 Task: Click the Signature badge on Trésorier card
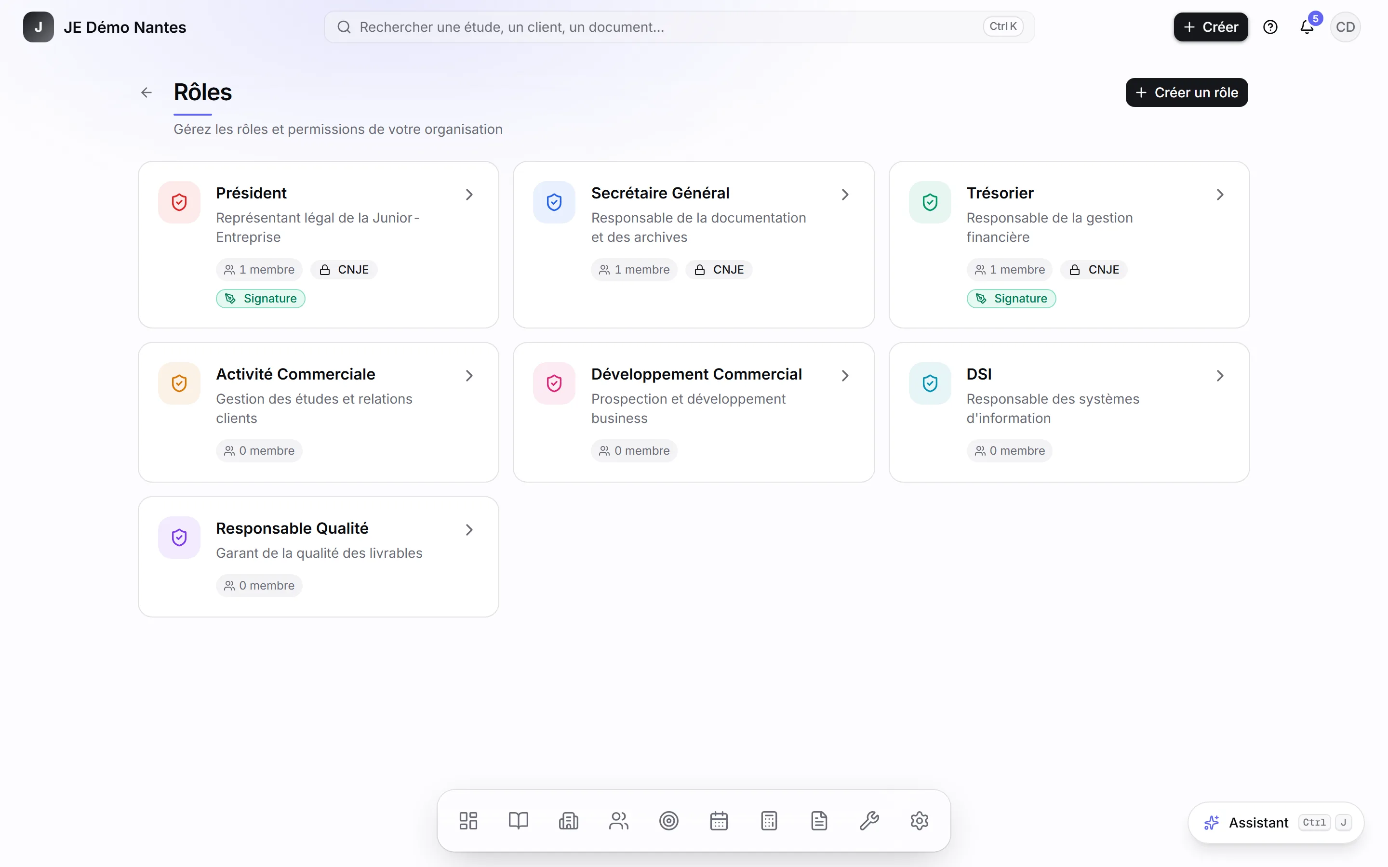tap(1011, 299)
